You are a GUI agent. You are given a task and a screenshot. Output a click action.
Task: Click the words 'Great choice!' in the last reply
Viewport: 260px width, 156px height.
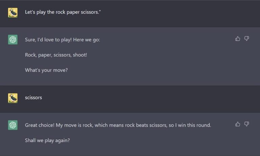pos(40,125)
